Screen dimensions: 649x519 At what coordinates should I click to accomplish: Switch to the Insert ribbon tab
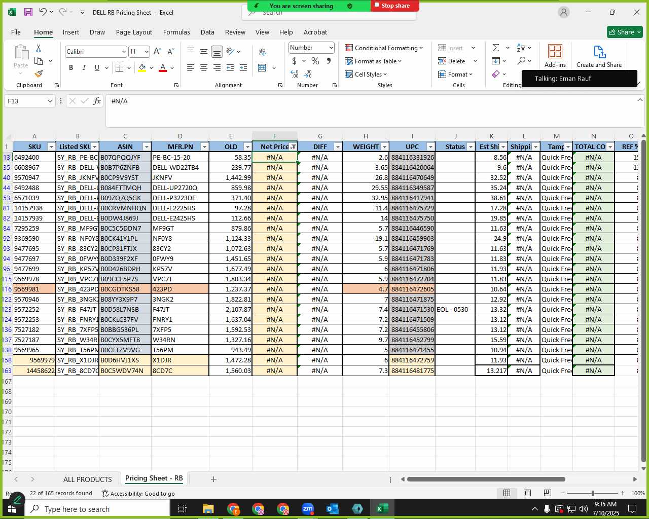71,32
